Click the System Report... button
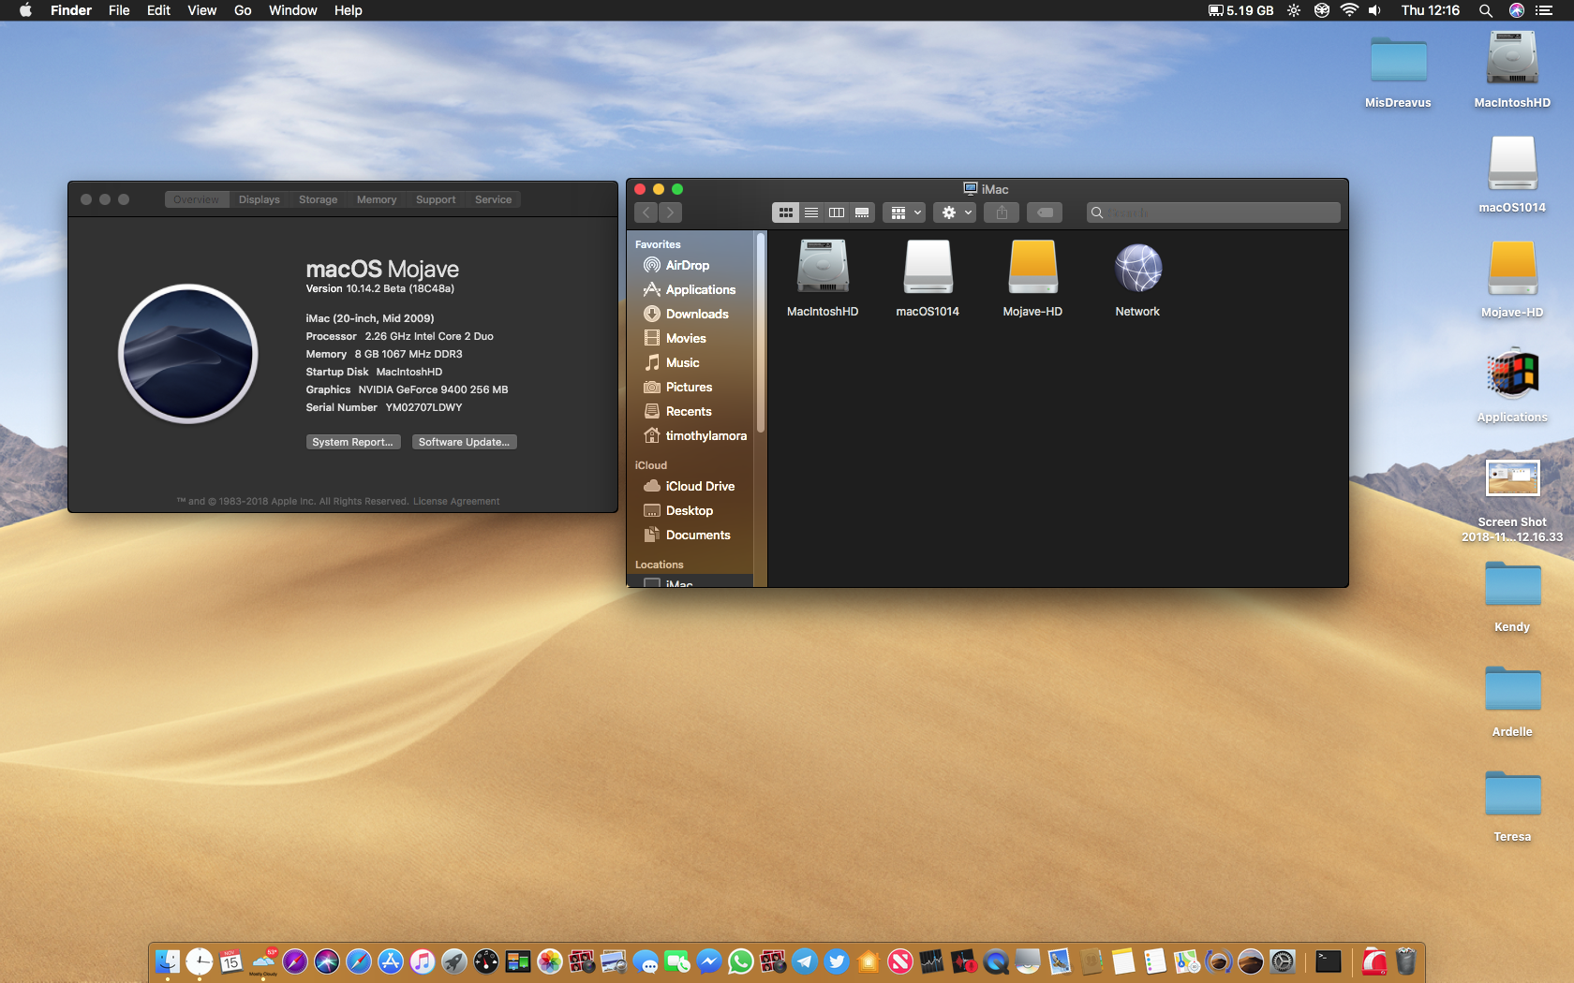 point(352,442)
